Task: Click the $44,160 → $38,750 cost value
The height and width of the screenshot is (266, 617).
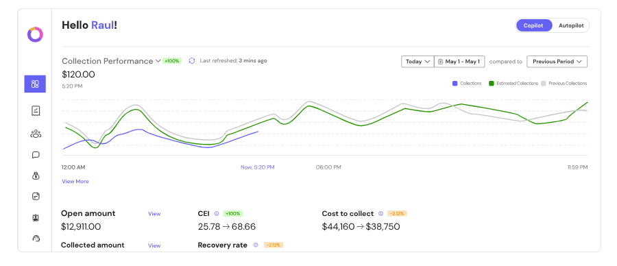Action: [x=361, y=227]
